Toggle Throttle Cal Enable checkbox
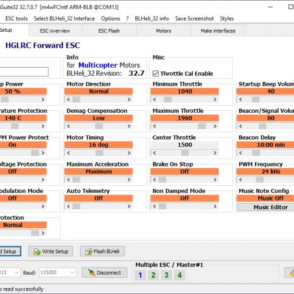This screenshot has height=294, width=294. click(156, 73)
